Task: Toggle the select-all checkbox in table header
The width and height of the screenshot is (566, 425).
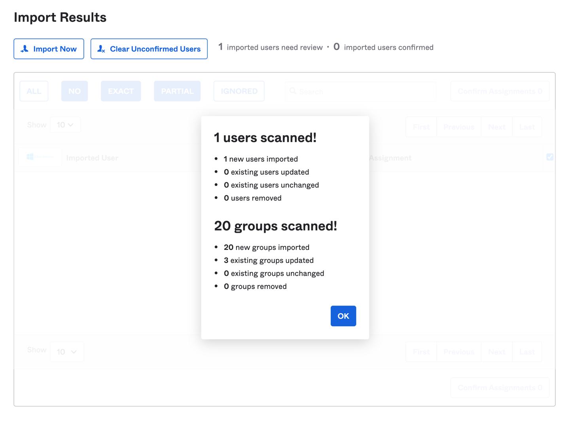Action: coord(549,157)
